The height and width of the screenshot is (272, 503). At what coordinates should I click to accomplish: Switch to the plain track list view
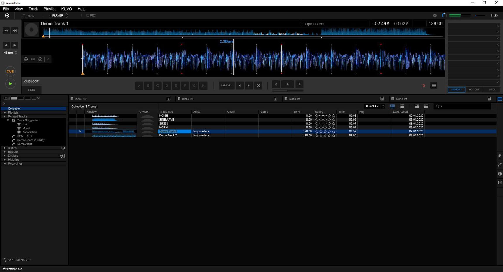point(402,107)
